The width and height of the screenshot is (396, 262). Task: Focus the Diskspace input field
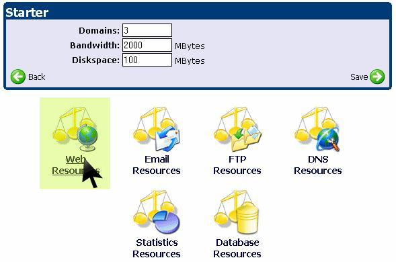point(147,60)
